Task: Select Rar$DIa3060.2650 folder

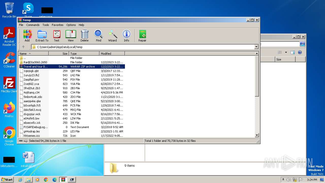Action: coord(72,62)
